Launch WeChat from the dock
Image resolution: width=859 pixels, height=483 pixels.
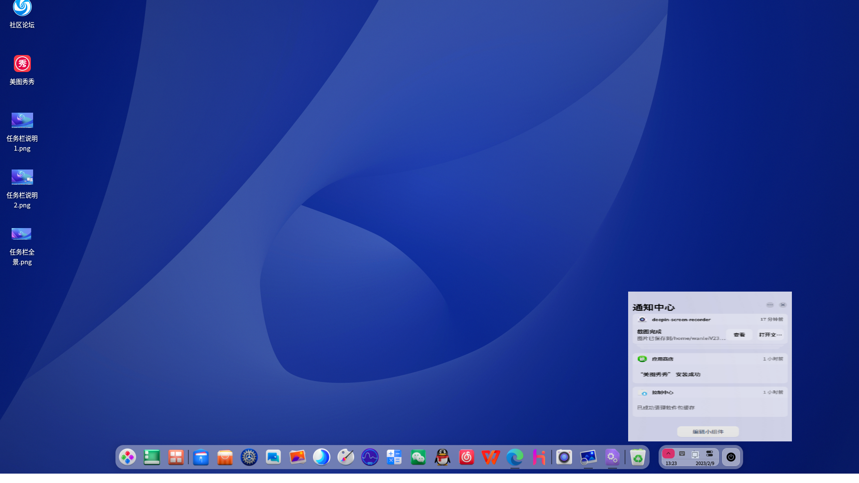[418, 457]
